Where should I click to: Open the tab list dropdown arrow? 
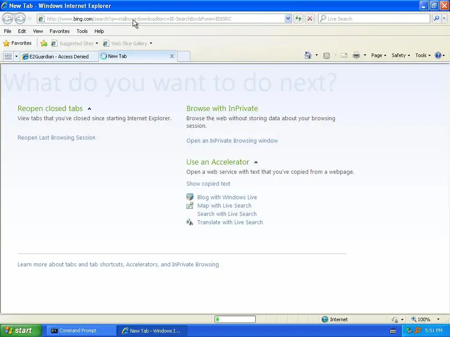point(16,57)
